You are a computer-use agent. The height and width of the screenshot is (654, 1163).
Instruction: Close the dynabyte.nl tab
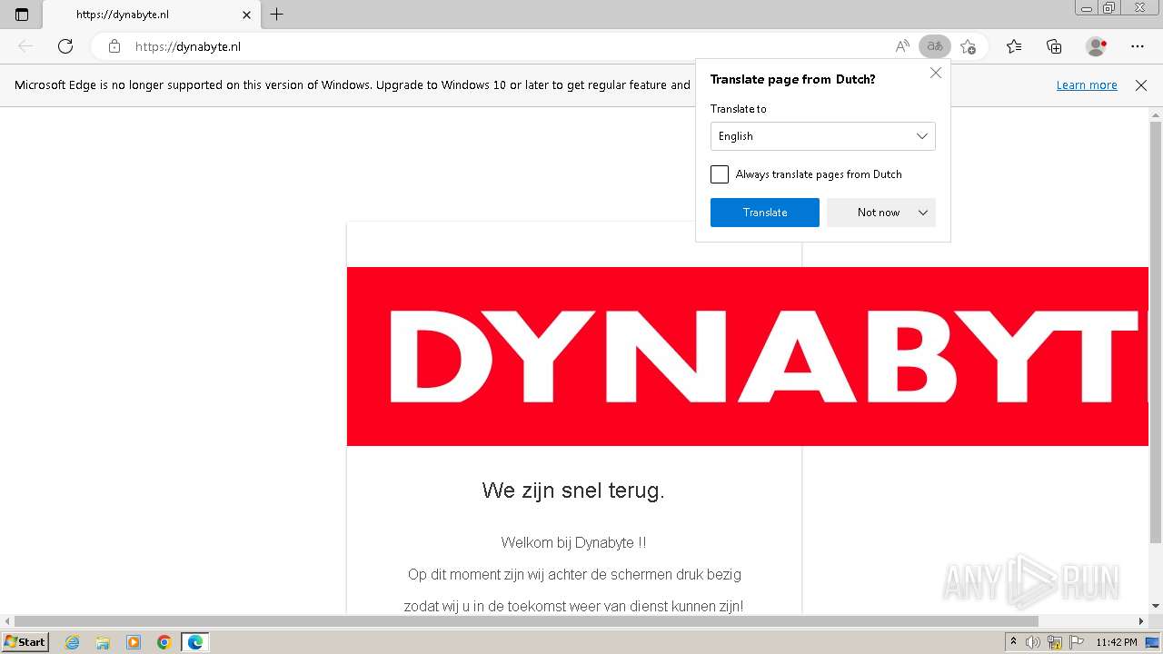[246, 15]
